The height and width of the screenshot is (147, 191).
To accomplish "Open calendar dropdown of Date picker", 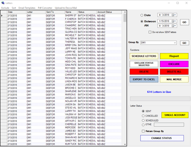I will coord(174,15).
